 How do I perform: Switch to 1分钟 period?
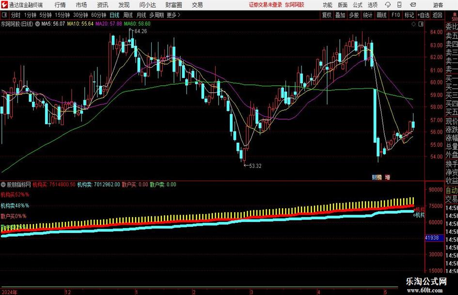tap(30, 15)
